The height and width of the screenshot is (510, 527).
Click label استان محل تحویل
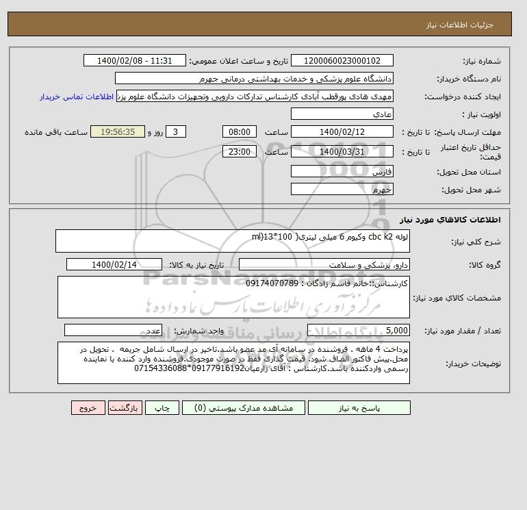pyautogui.click(x=469, y=172)
